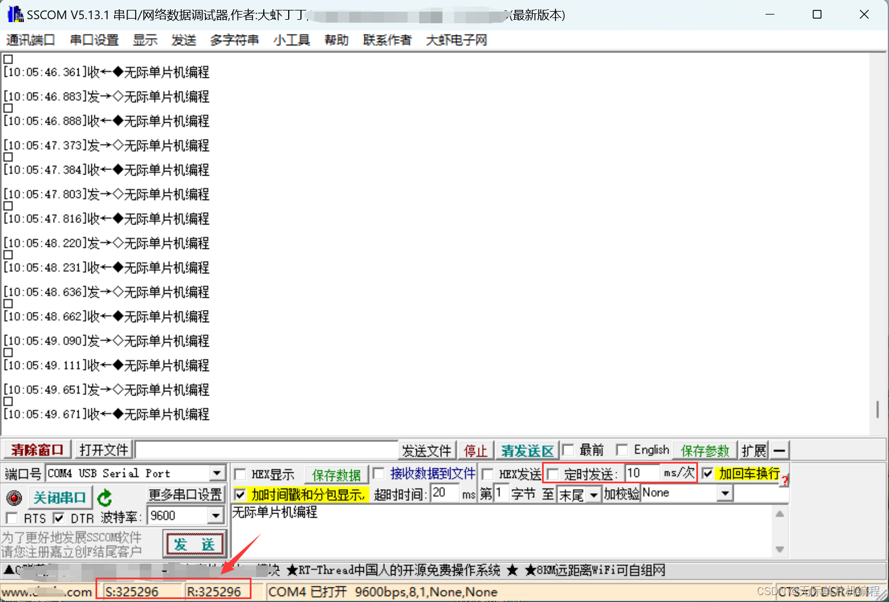Open the COM4 port selection dropdown
The image size is (889, 602).
coord(217,473)
